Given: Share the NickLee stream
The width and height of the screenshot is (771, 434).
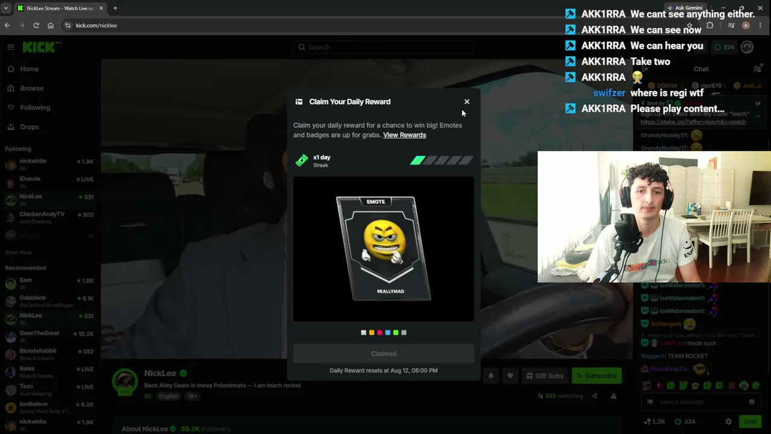Looking at the screenshot, I should [595, 396].
